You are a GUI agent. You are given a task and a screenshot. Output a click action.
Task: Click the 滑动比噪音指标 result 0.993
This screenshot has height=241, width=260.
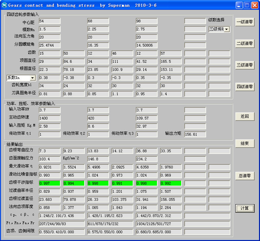50,175
